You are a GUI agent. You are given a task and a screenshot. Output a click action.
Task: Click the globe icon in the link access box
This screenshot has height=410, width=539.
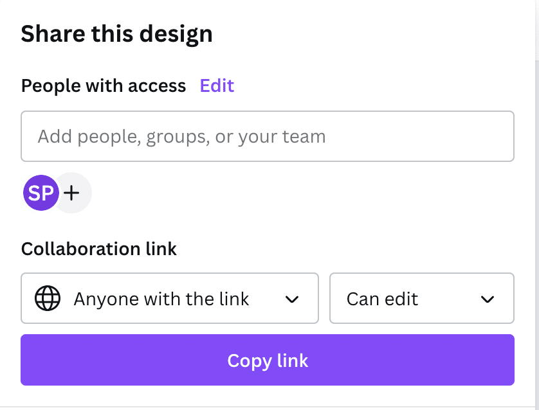(x=48, y=299)
